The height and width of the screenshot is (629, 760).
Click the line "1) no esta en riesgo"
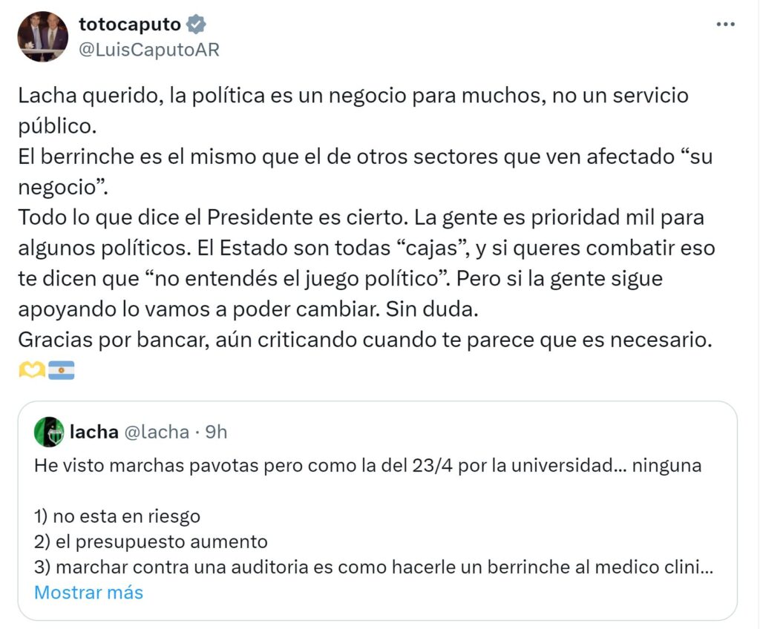117,516
